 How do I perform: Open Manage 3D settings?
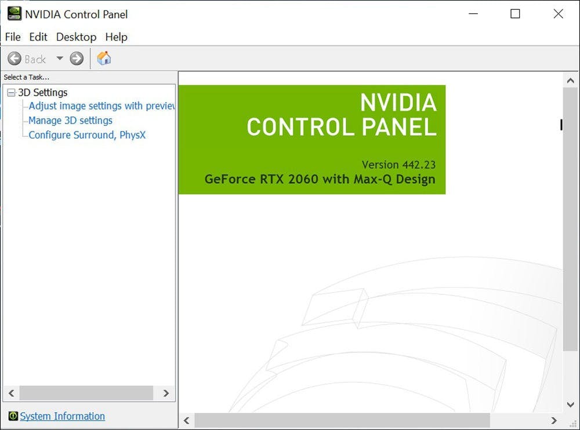(x=70, y=121)
